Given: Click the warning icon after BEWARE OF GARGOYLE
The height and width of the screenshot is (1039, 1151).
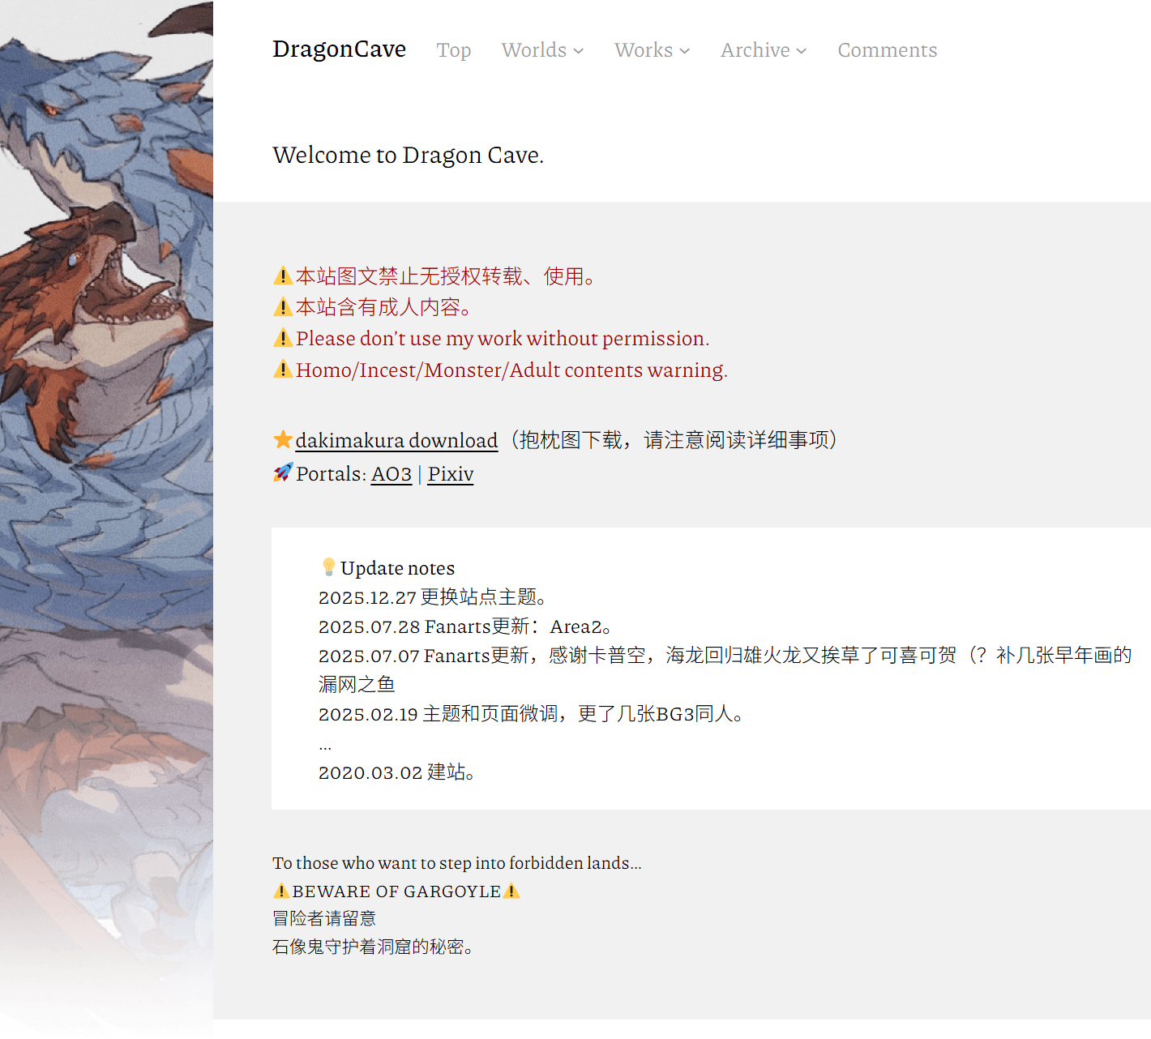Looking at the screenshot, I should click(x=511, y=891).
